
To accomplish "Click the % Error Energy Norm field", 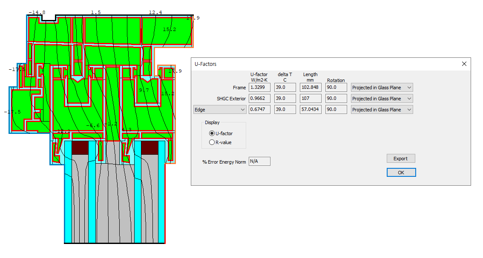I will (259, 162).
